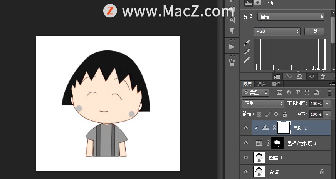Lock transparent pixels icon
336x179 pixels.
tap(259, 114)
